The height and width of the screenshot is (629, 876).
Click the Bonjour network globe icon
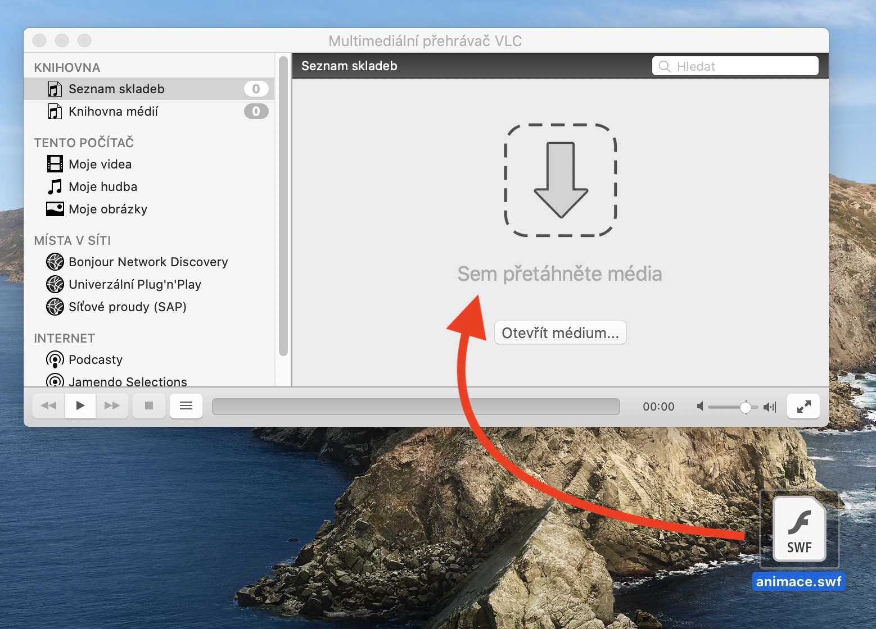(55, 262)
